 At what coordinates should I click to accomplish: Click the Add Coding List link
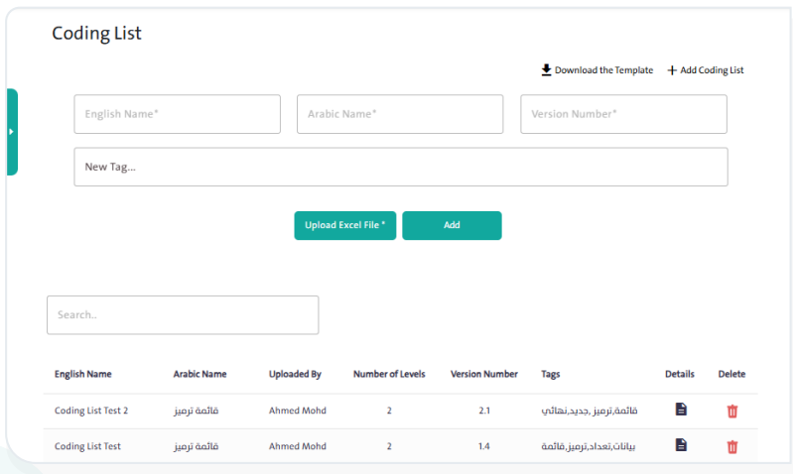712,70
